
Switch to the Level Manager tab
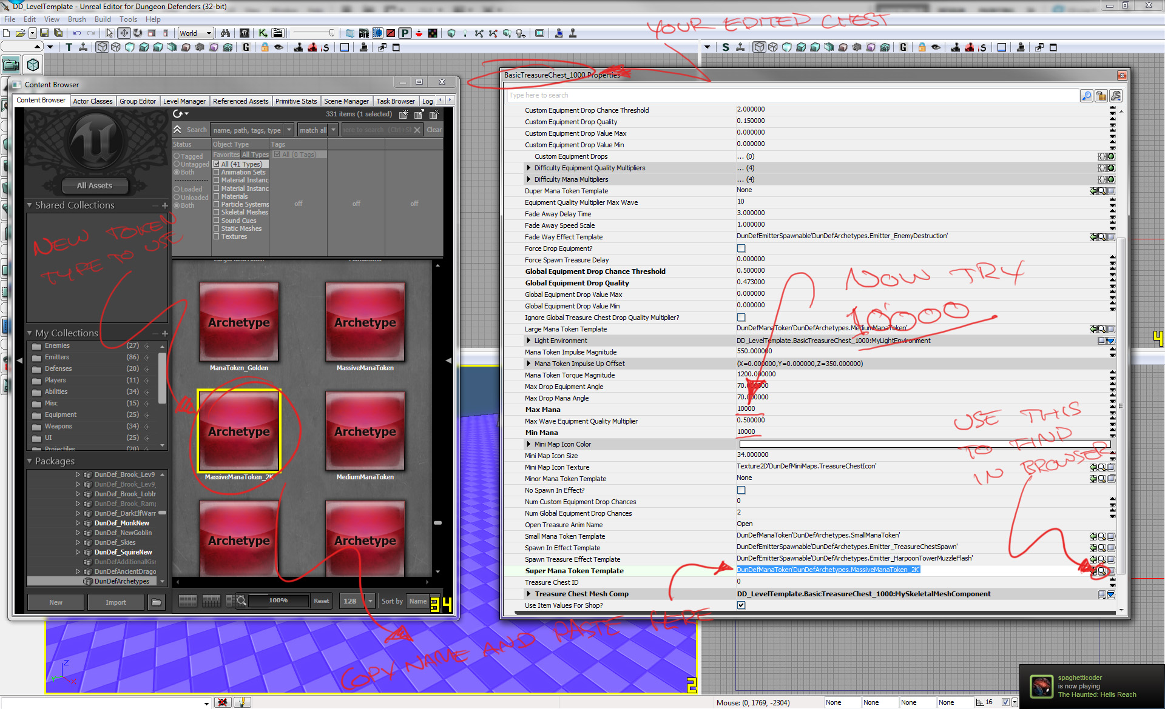point(184,101)
